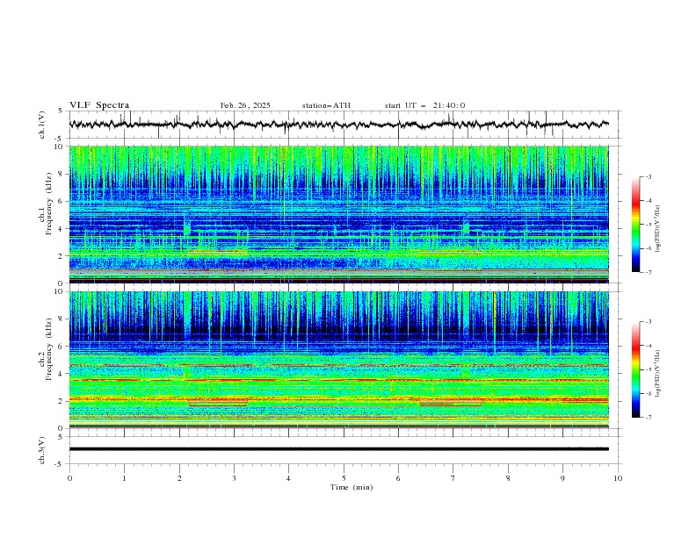Click the "start UT = 21:40:0" label
This screenshot has width=696, height=537.
[x=424, y=105]
